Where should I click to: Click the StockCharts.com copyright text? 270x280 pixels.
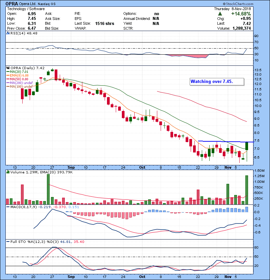coord(238,4)
